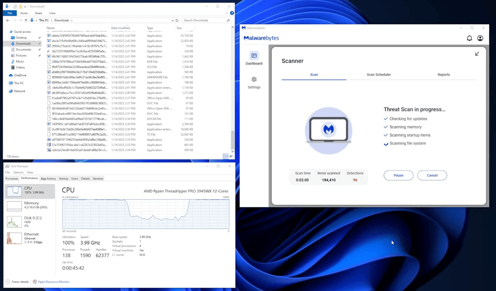Open View menu in Task Manager

[x=30, y=172]
